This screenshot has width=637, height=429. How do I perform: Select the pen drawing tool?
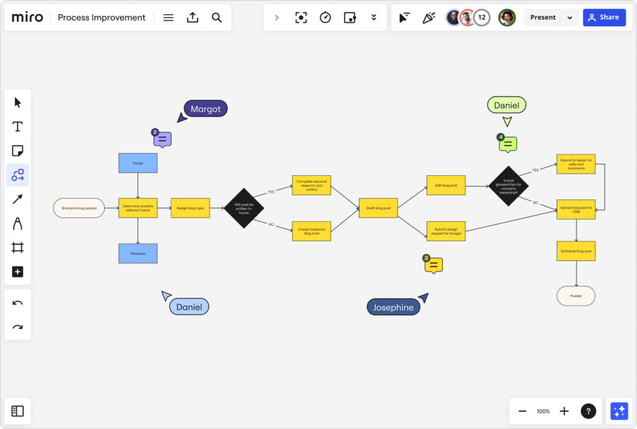(x=17, y=223)
